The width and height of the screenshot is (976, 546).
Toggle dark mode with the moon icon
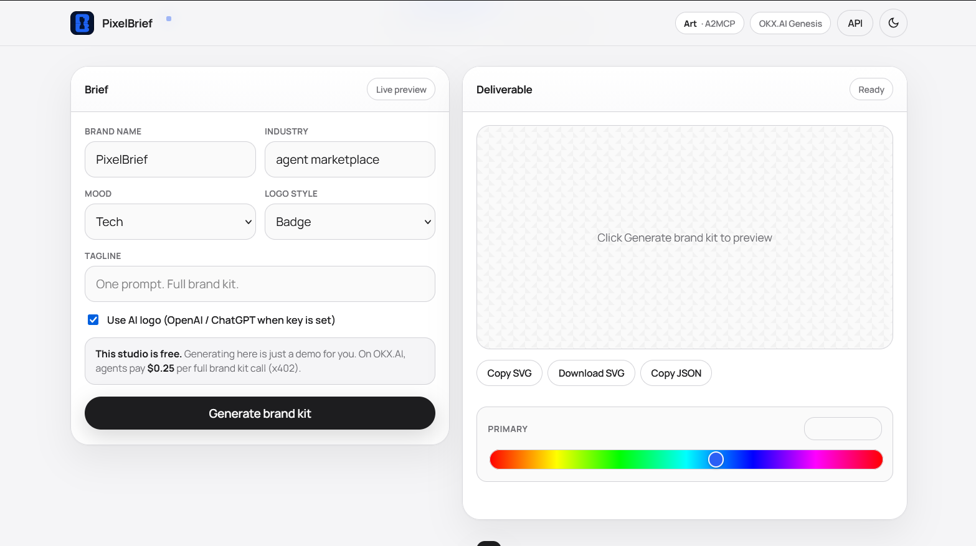tap(893, 23)
